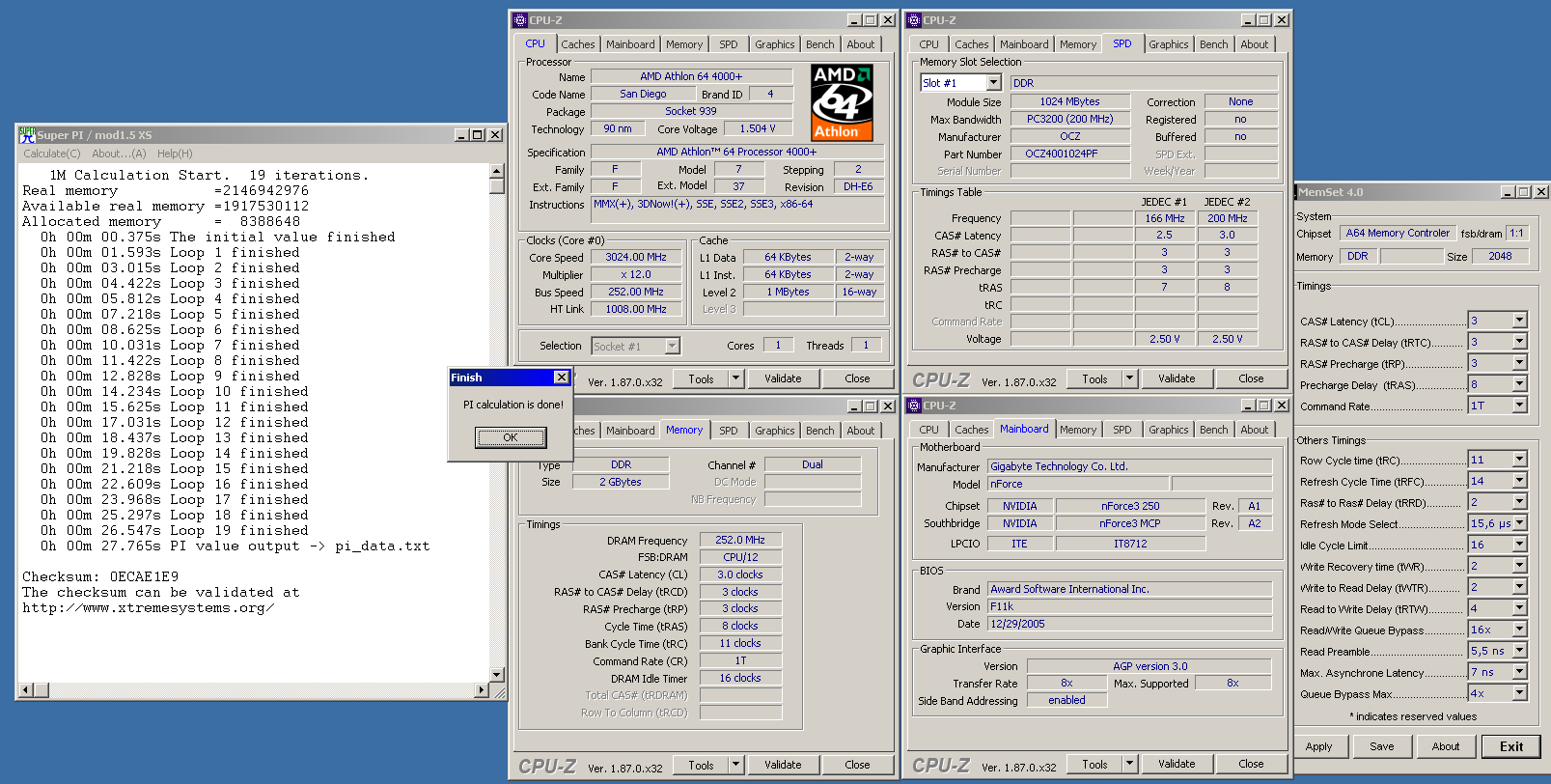Open the Precharge Delay (tRAS) dropdown in MemSet
This screenshot has width=1551, height=784.
(x=1519, y=384)
